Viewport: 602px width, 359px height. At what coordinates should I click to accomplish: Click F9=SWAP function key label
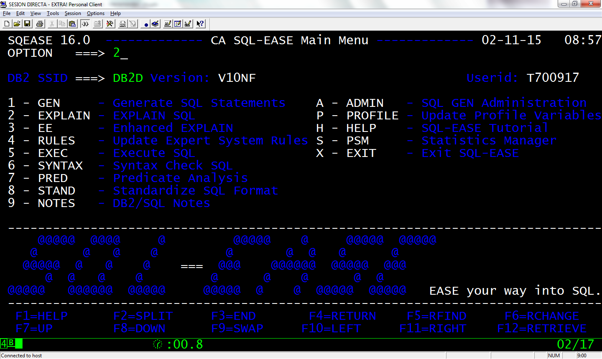coord(237,329)
